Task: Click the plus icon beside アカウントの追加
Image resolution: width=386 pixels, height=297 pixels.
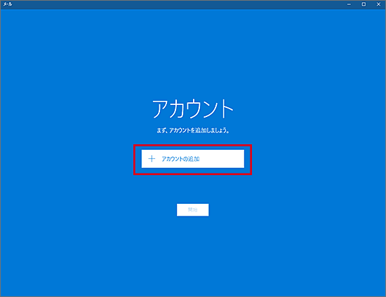Action: (152, 159)
